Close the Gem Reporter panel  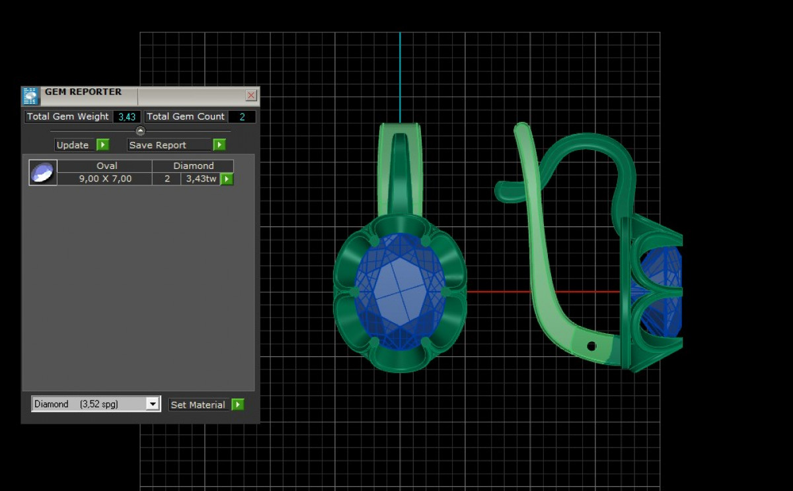[x=251, y=96]
